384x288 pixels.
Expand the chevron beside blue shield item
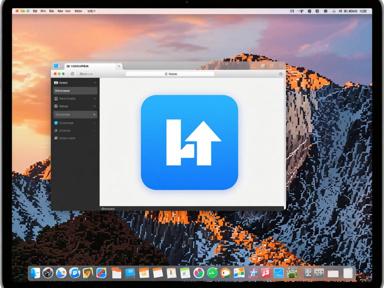95,123
